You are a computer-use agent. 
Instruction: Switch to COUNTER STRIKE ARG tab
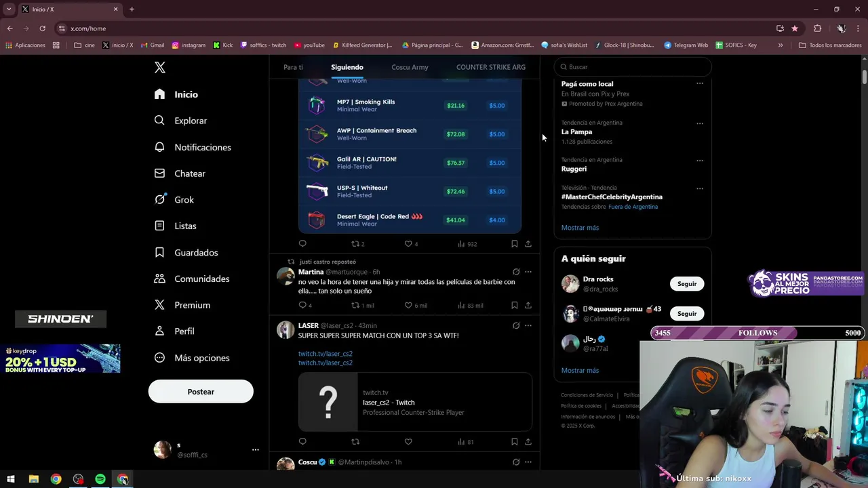(491, 67)
